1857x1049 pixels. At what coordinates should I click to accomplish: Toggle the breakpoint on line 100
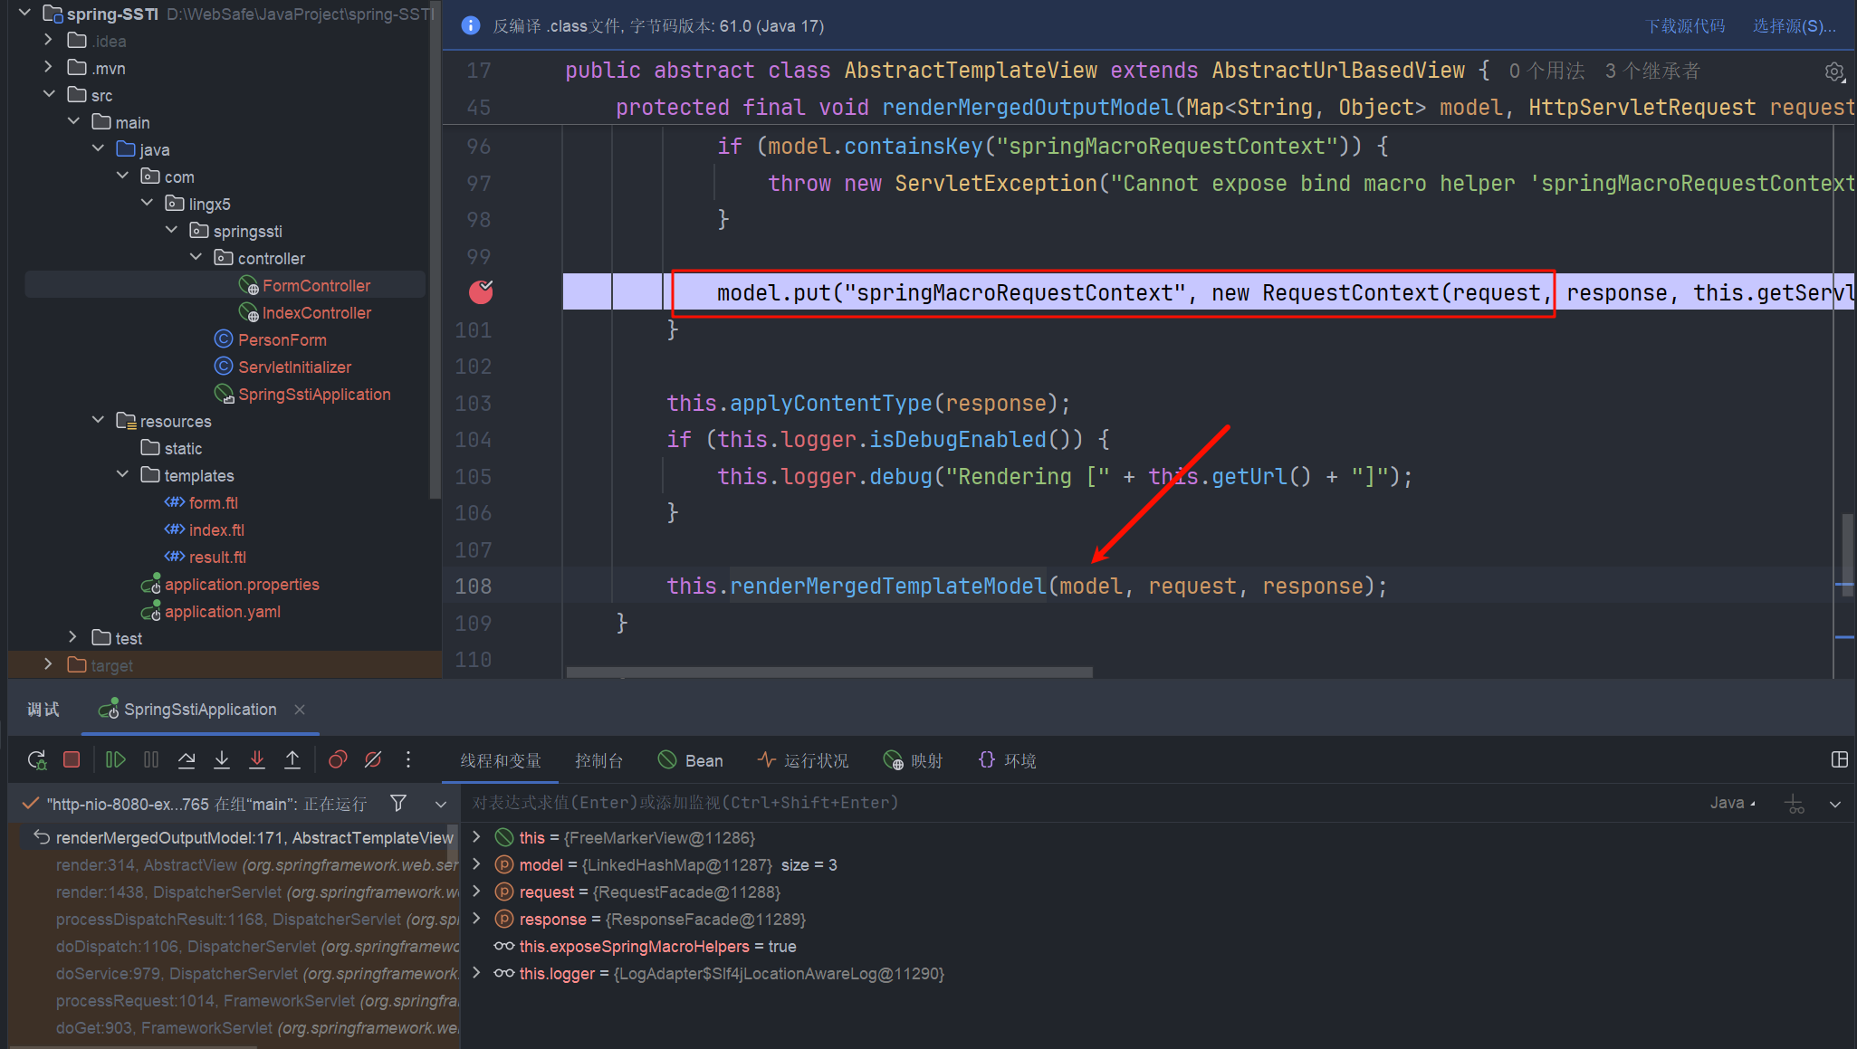click(481, 291)
